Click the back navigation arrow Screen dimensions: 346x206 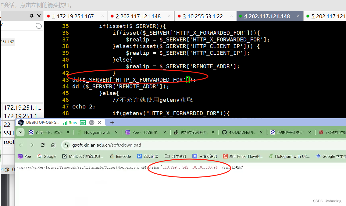coord(21,145)
